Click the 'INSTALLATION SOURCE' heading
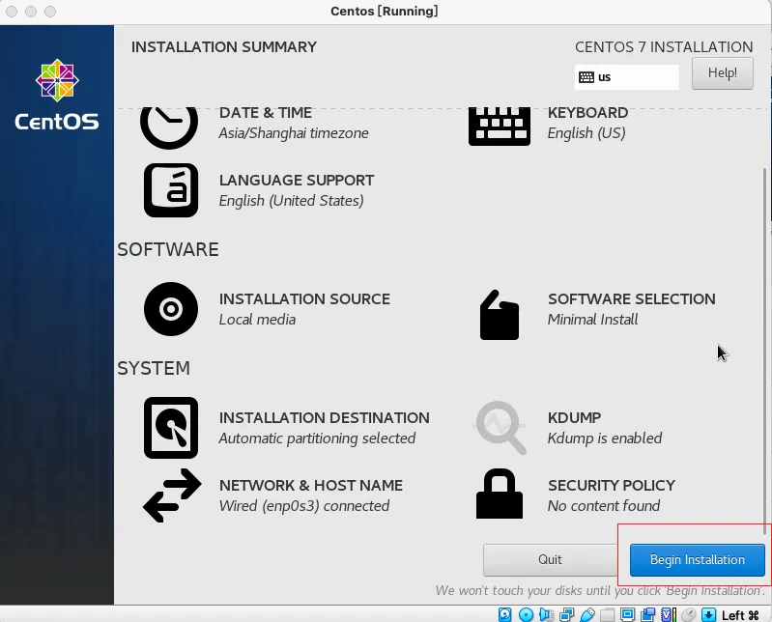The height and width of the screenshot is (622, 772). [304, 299]
